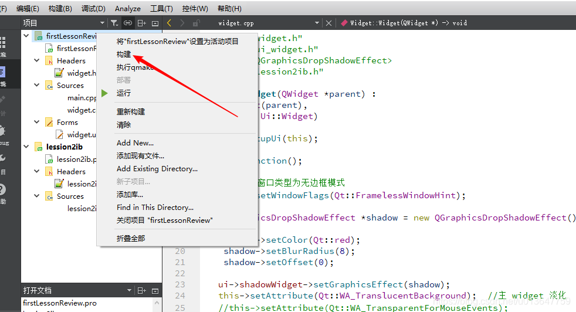Open the 编辑(E) menu
This screenshot has height=312, width=576.
click(28, 8)
